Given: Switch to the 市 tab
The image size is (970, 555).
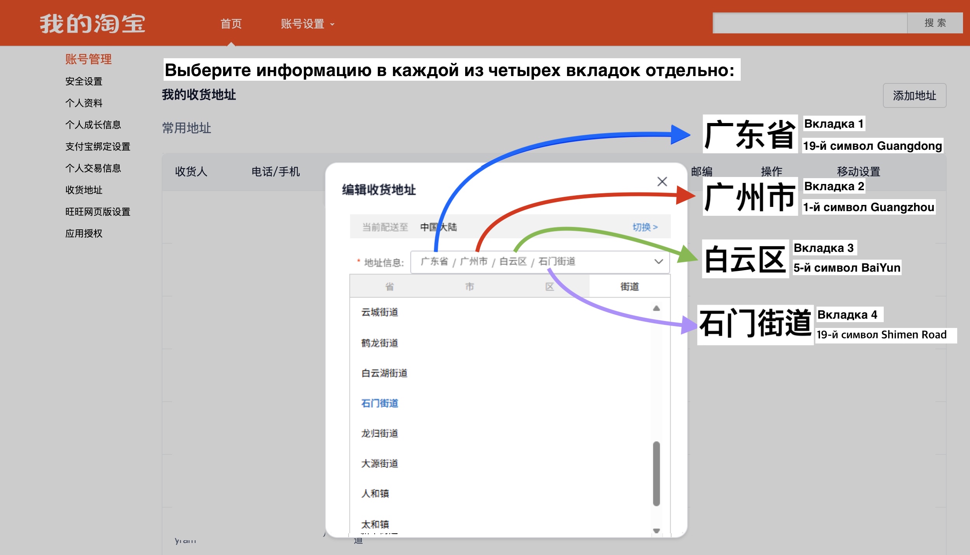Looking at the screenshot, I should (469, 287).
